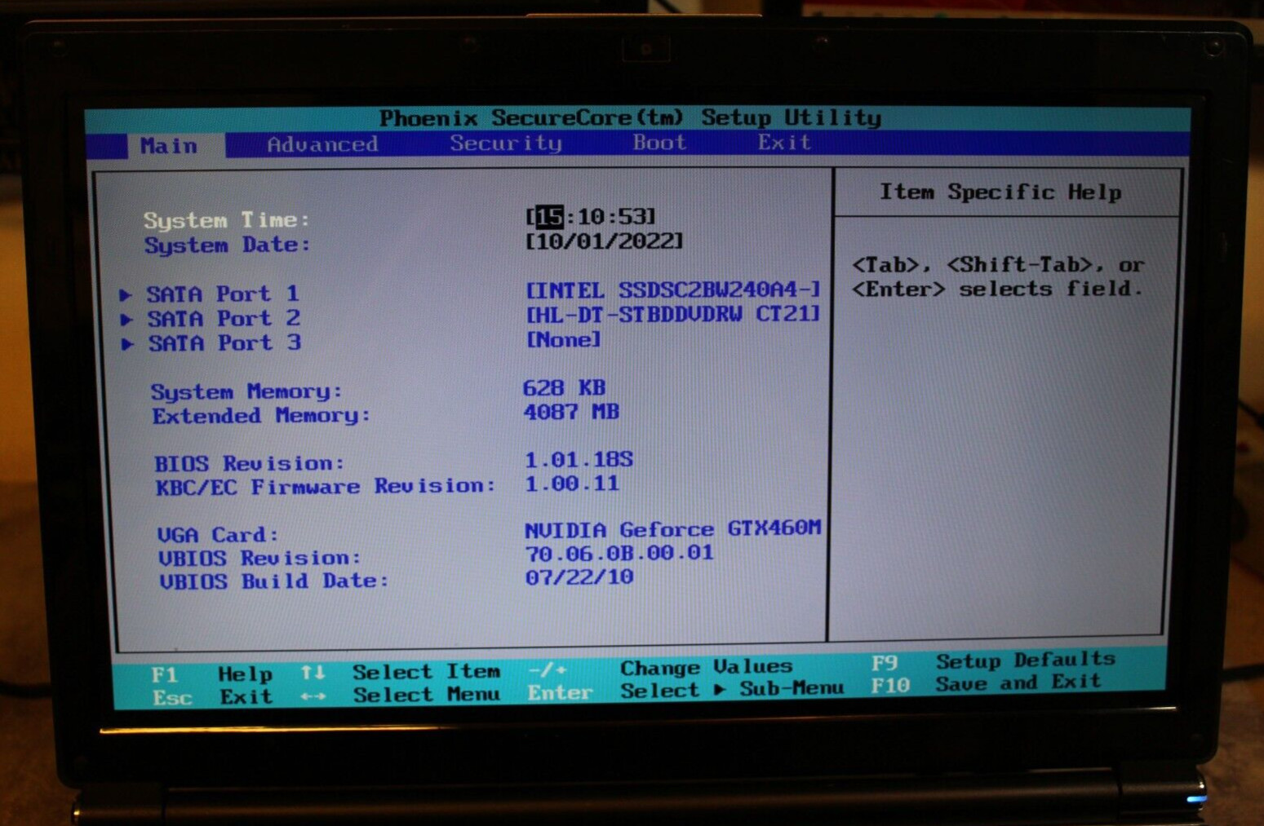Screen dimensions: 1264x826
Task: Open the Main tab
Action: point(169,146)
